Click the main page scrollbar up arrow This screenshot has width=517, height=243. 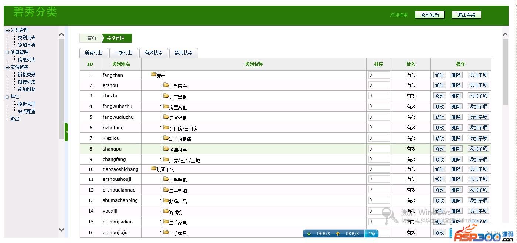(505, 34)
